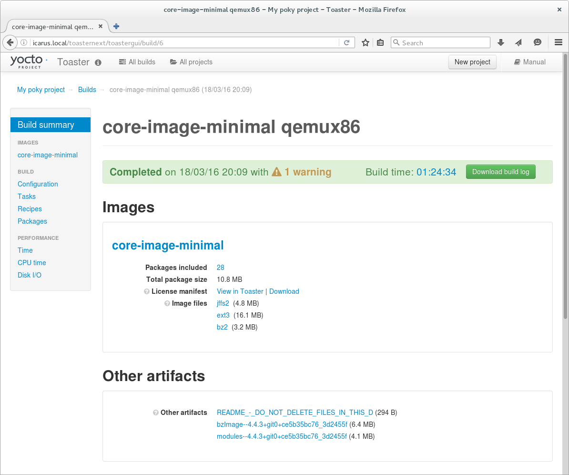The height and width of the screenshot is (475, 569).
Task: Click the help icon beside License manifest
Action: [x=147, y=291]
